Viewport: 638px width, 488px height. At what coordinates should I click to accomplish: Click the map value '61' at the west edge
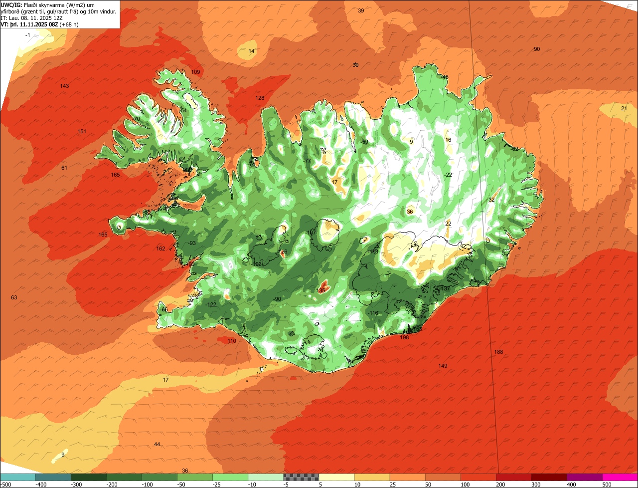coord(64,168)
